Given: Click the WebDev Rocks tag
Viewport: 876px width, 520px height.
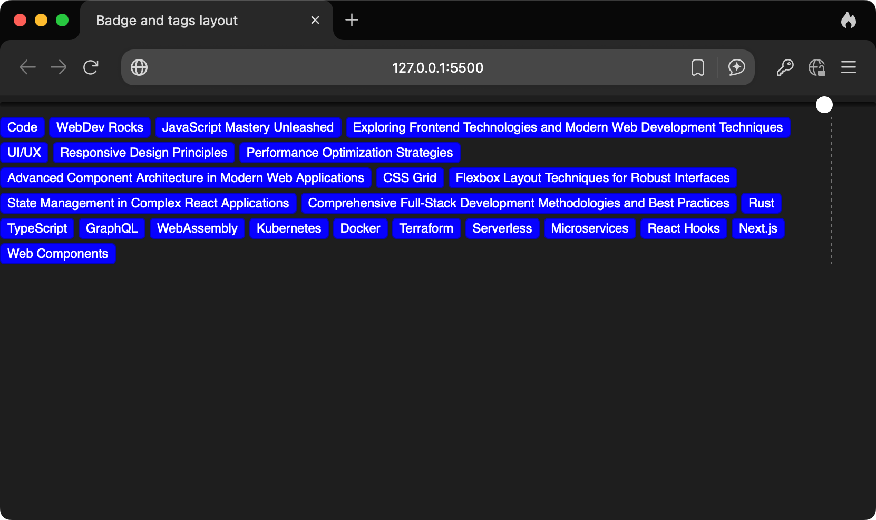Looking at the screenshot, I should coord(100,127).
